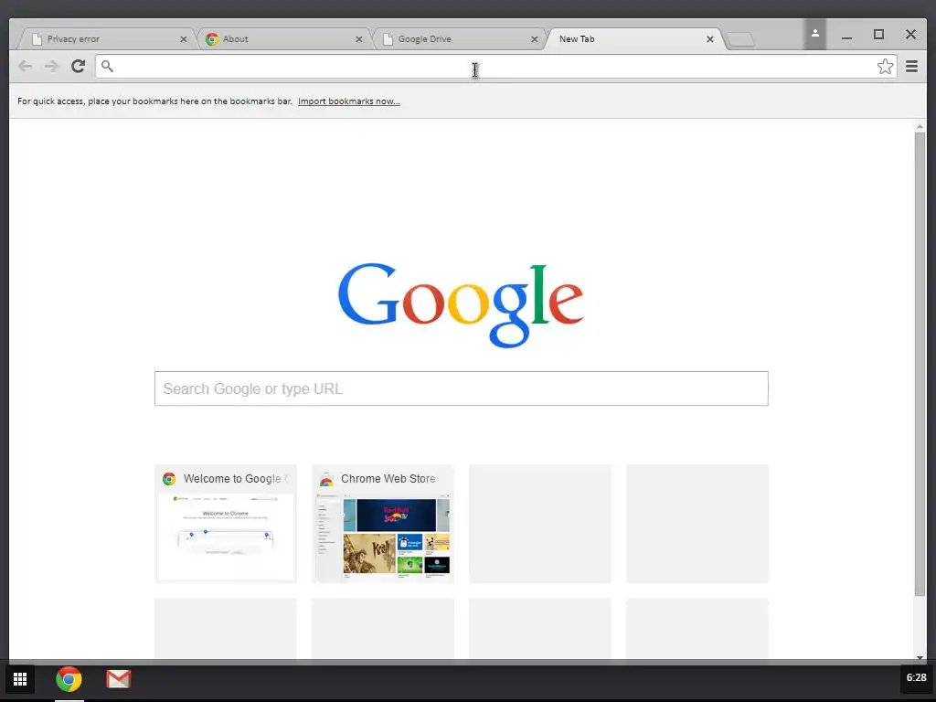Close the About tab
The width and height of the screenshot is (936, 702).
tap(358, 39)
